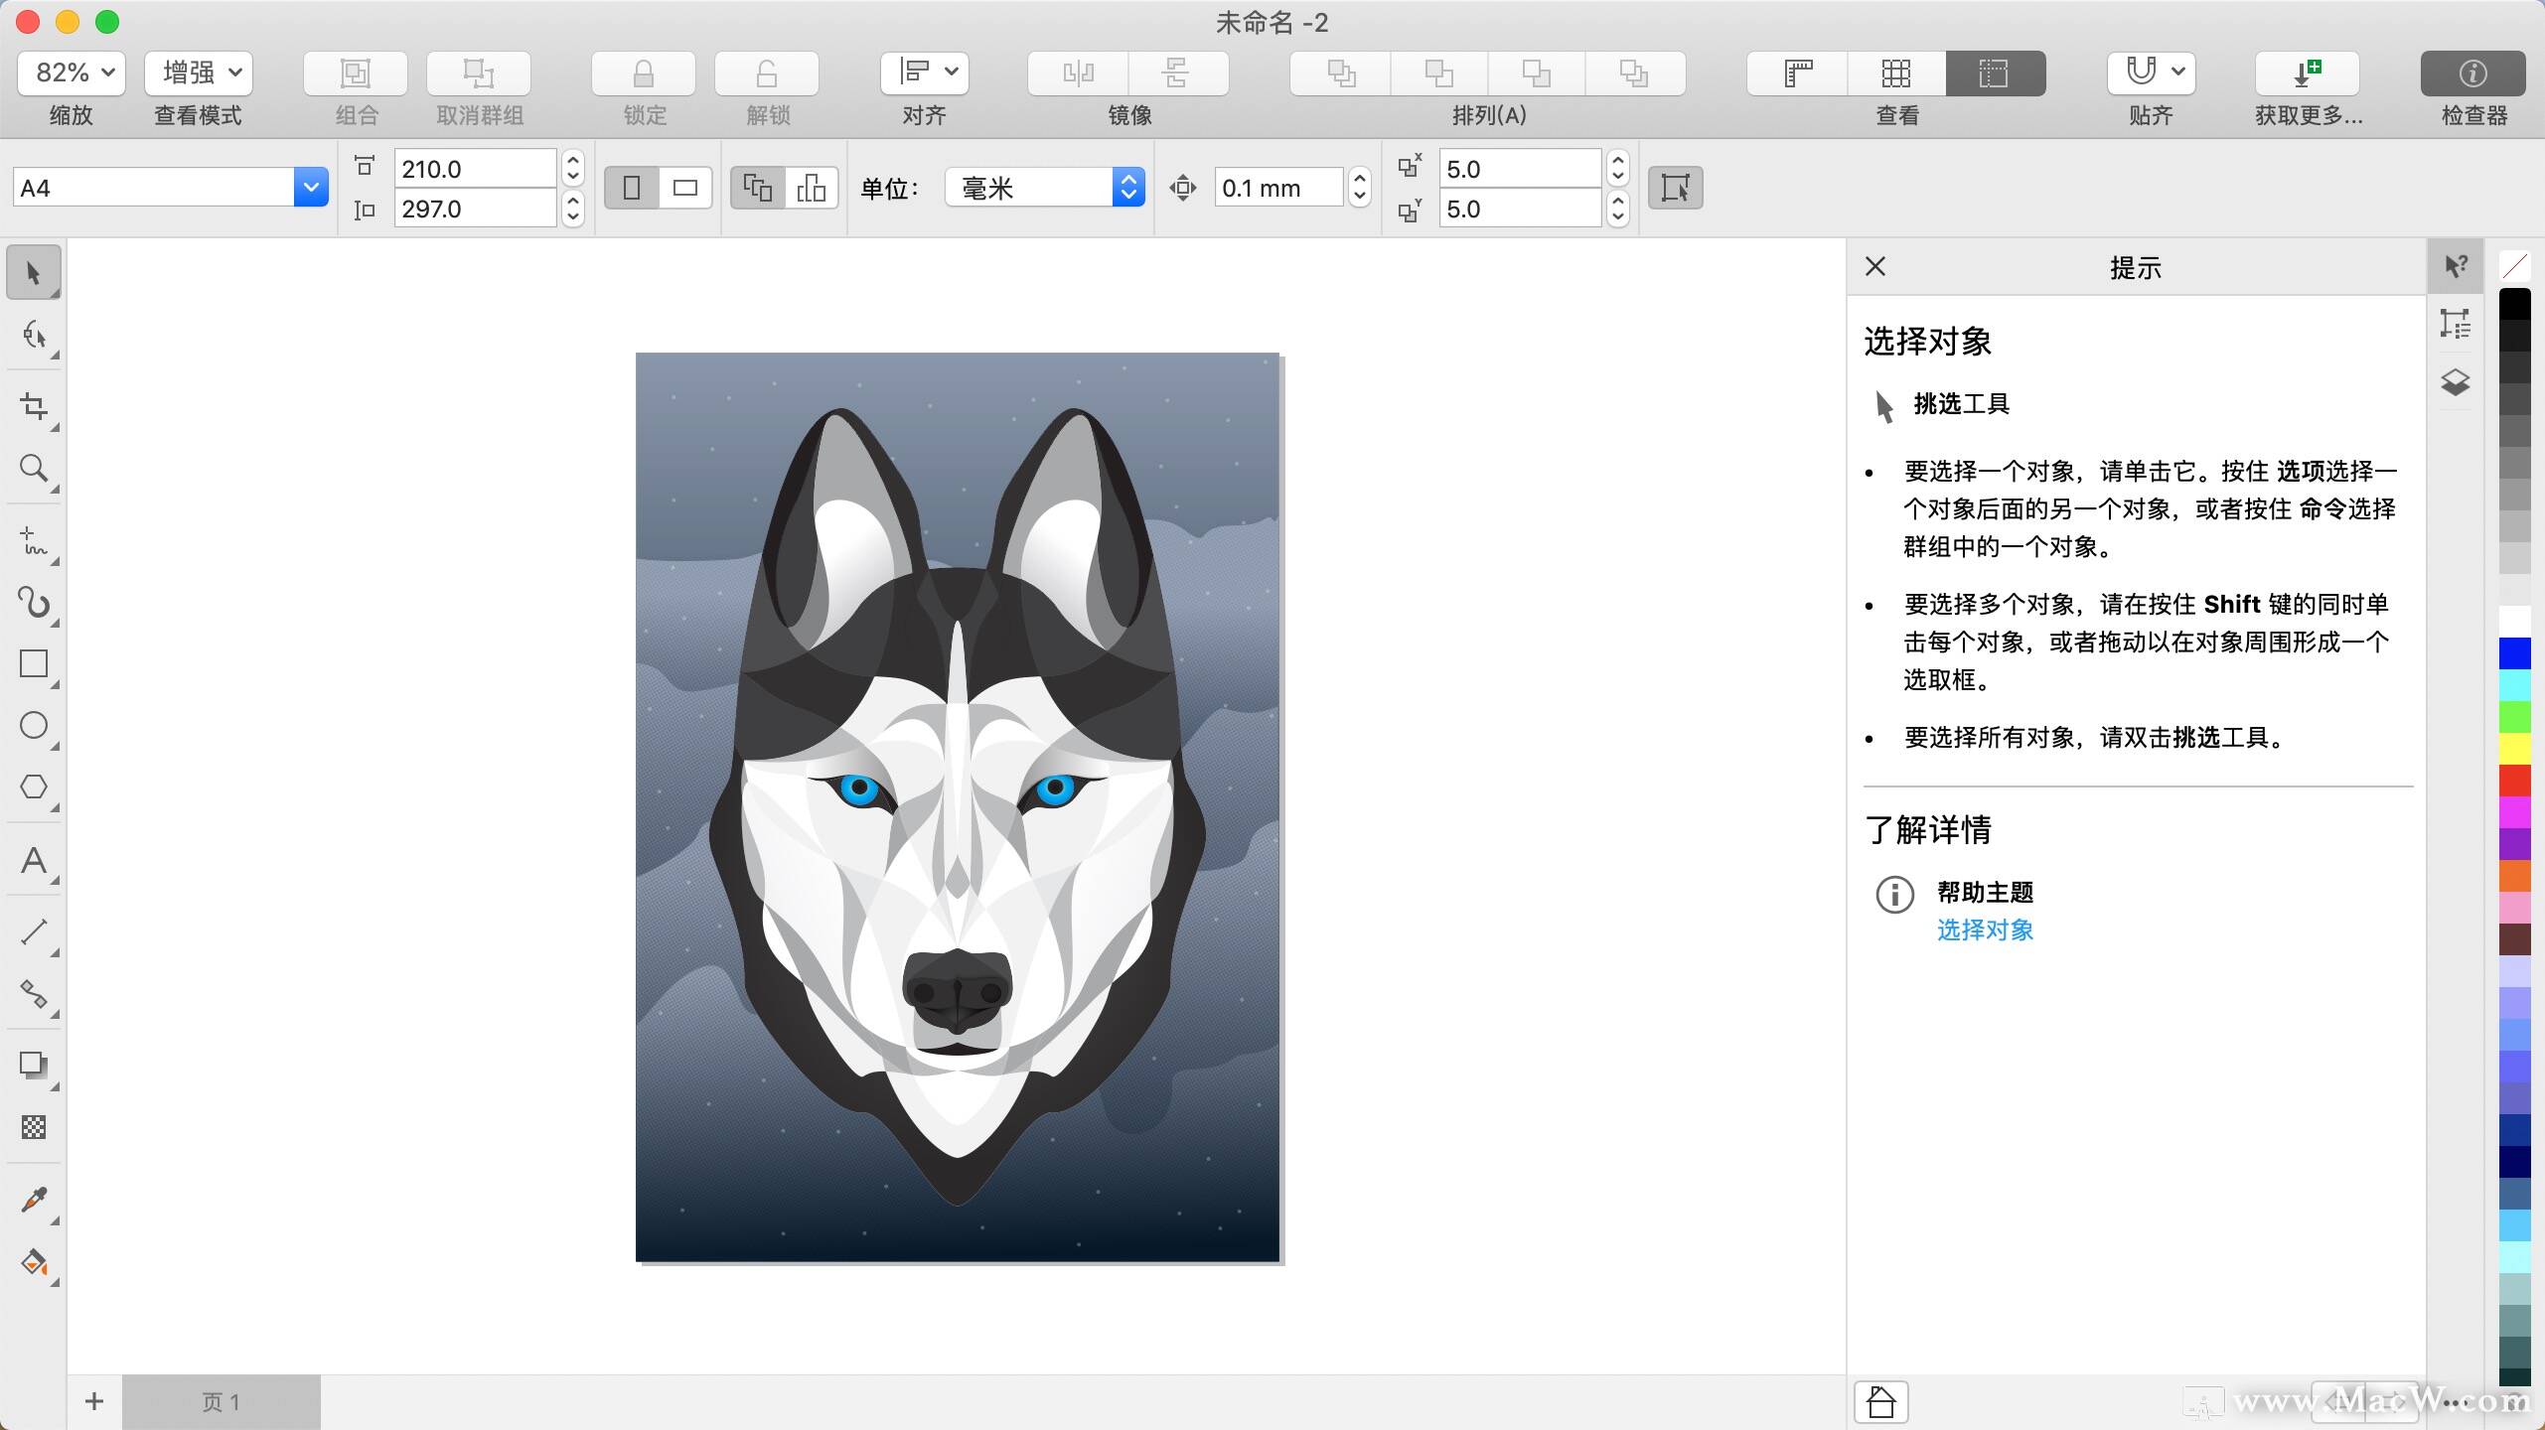This screenshot has height=1430, width=2545.
Task: Click the Group (组合) toolbar icon
Action: [356, 73]
